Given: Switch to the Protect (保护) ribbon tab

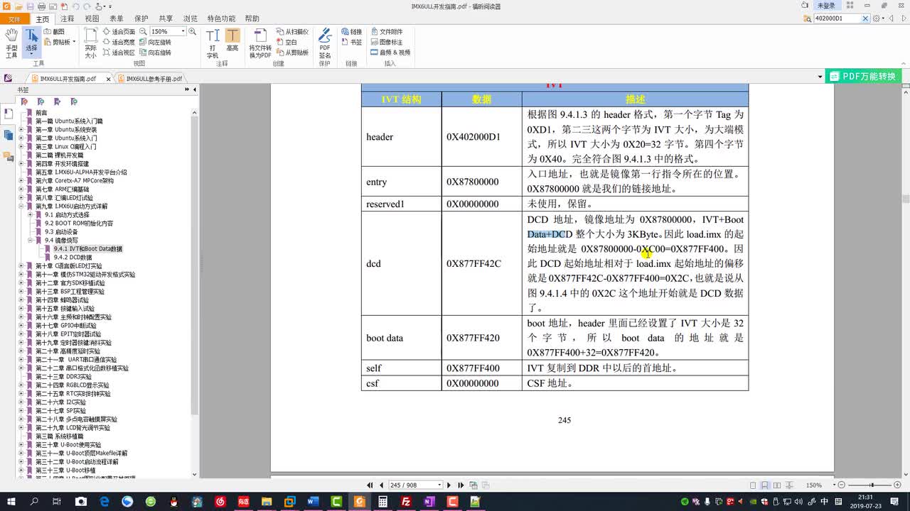Looking at the screenshot, I should pyautogui.click(x=141, y=19).
